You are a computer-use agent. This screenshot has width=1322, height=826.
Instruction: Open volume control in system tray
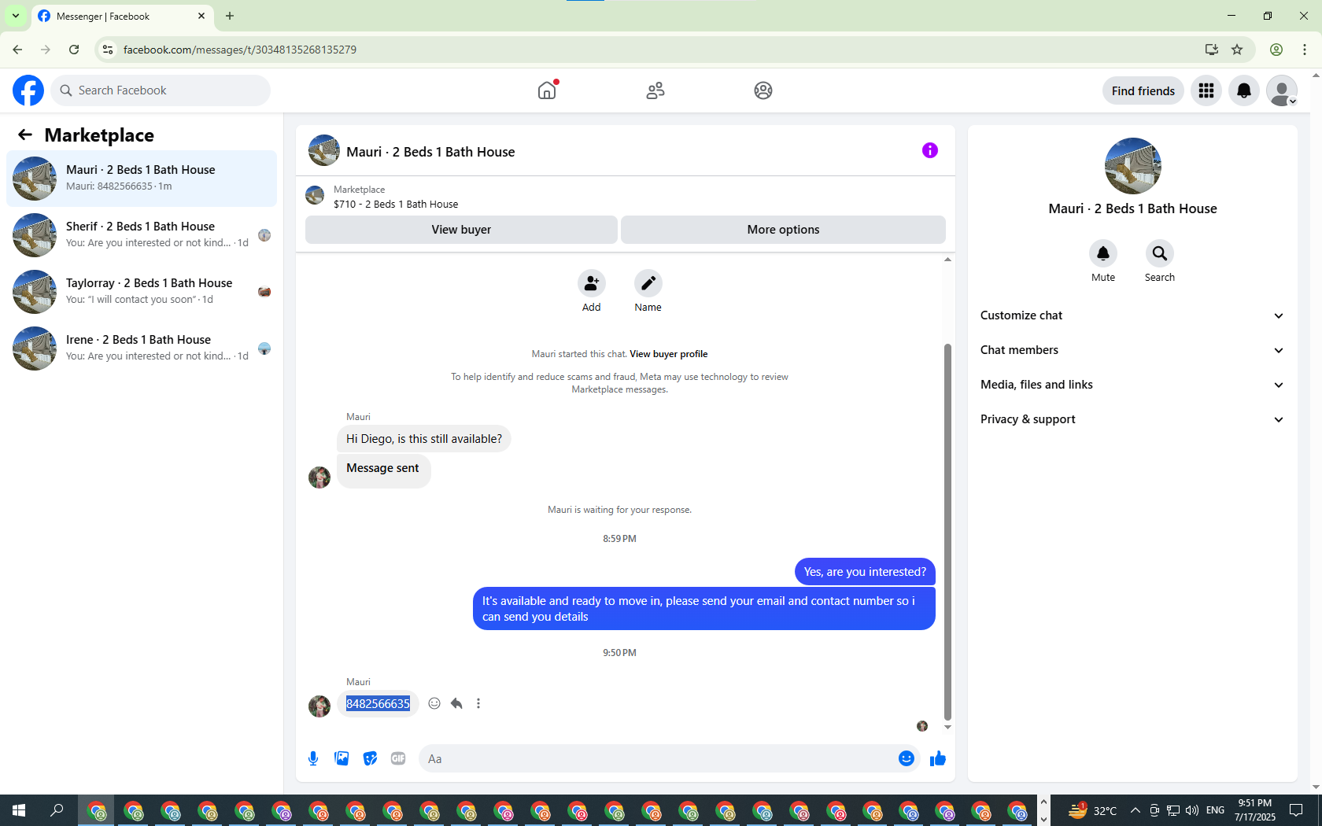coord(1192,810)
